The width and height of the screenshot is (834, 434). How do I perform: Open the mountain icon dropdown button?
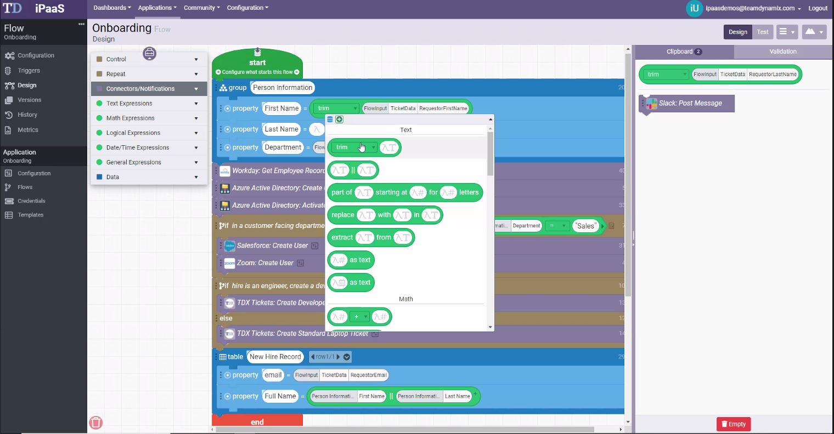[x=814, y=32]
